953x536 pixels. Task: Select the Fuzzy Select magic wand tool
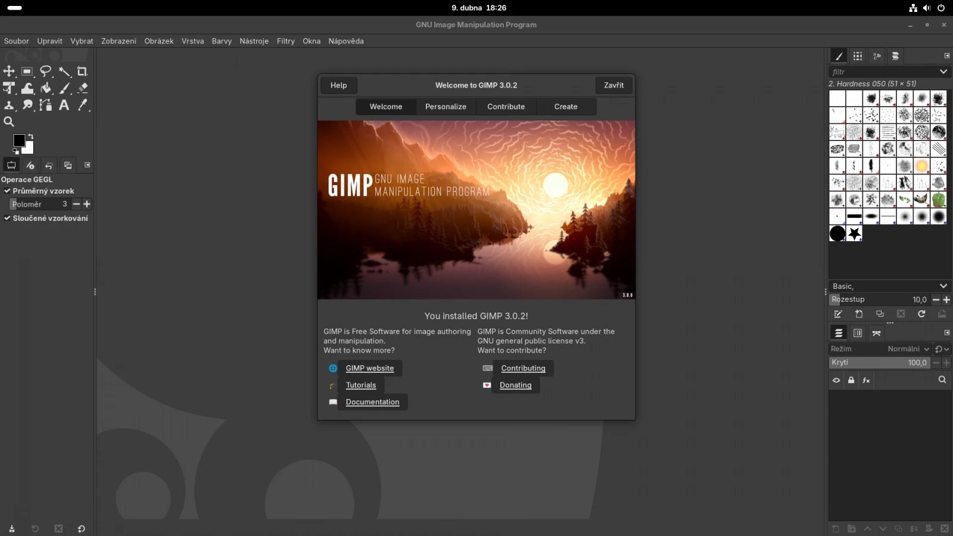tap(64, 71)
